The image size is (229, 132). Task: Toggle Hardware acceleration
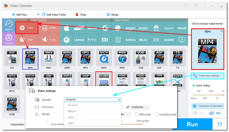(207, 106)
